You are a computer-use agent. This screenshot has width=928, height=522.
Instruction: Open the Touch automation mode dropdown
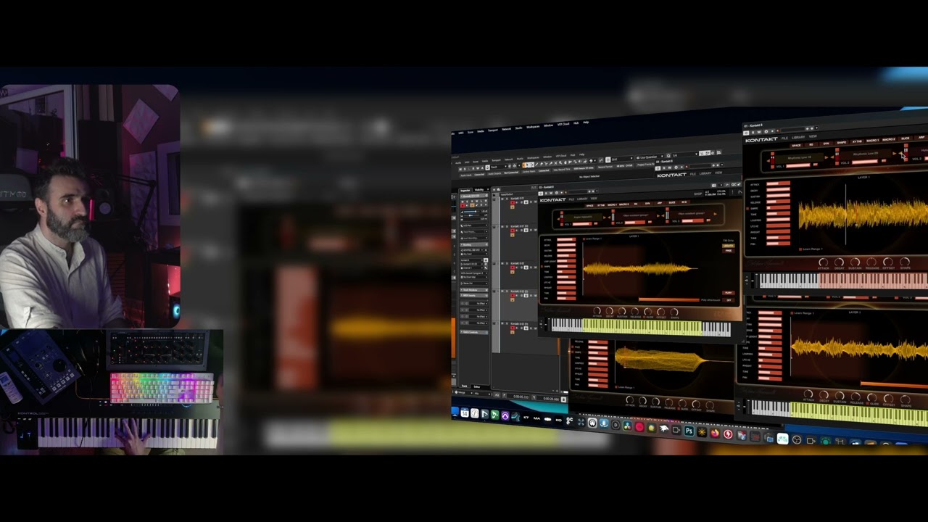(x=499, y=166)
